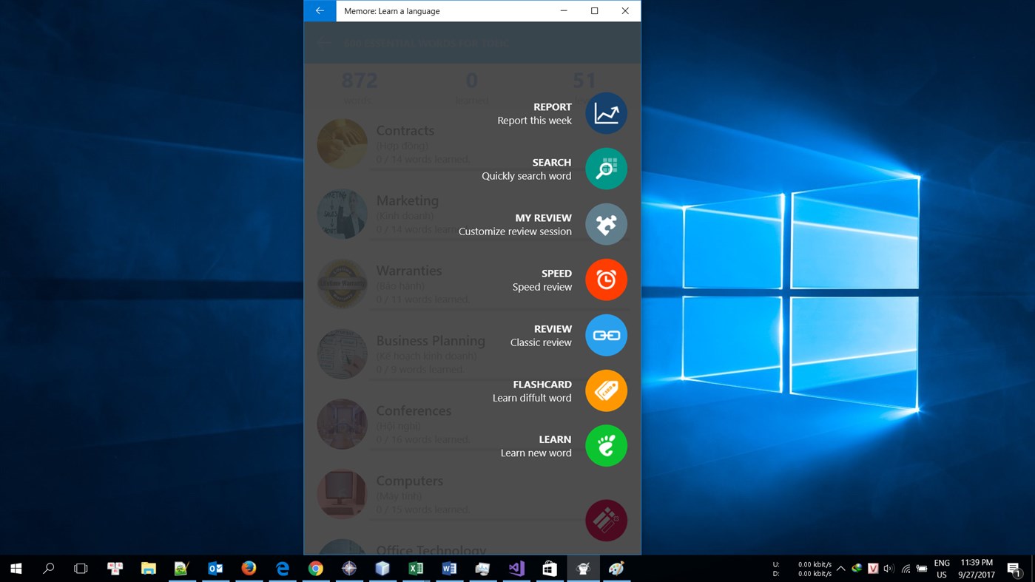1035x582 pixels.
Task: Click the teal Search magnifier icon
Action: (606, 169)
